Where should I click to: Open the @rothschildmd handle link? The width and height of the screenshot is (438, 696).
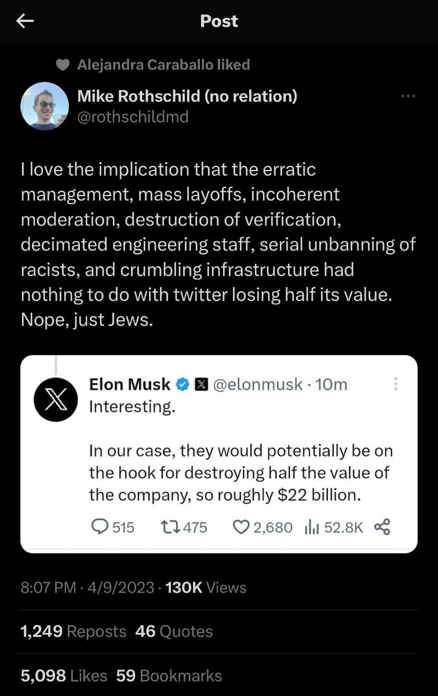click(x=133, y=117)
